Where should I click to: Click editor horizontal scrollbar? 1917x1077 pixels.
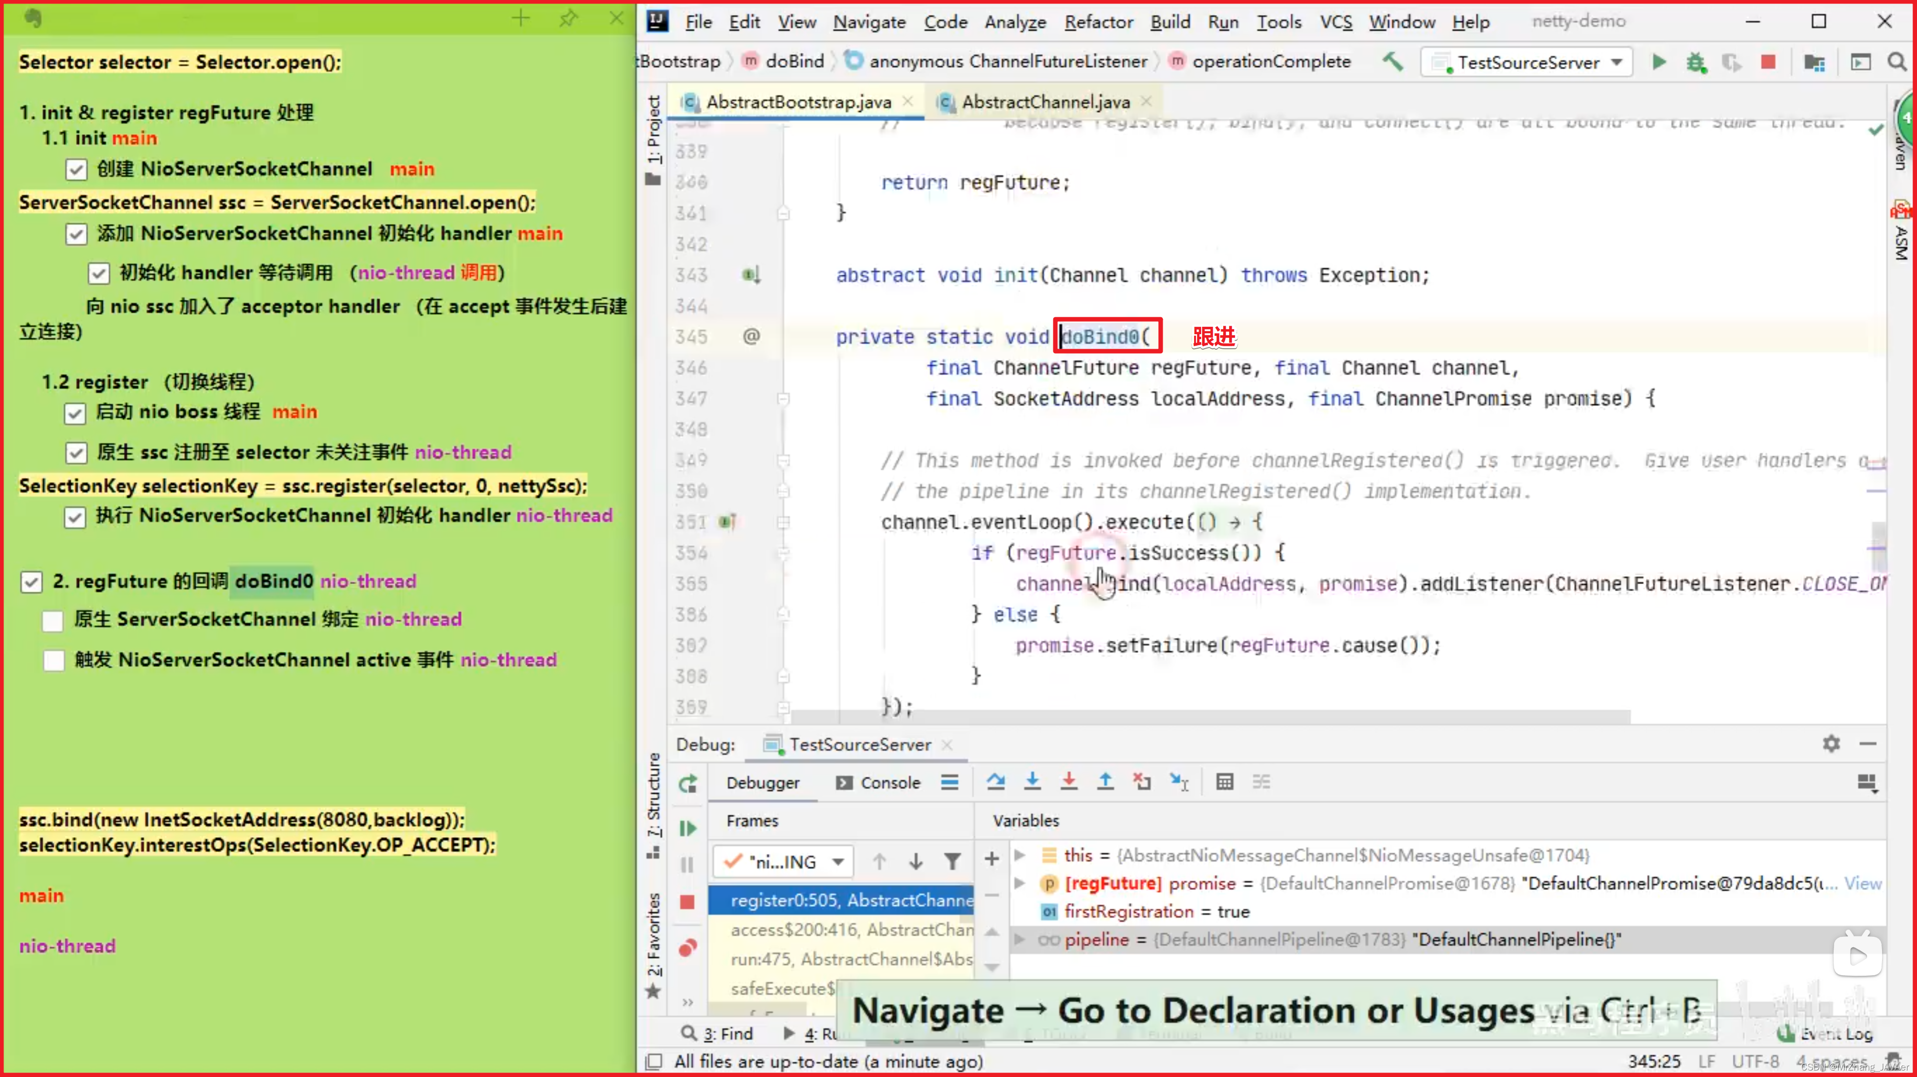tap(1210, 717)
